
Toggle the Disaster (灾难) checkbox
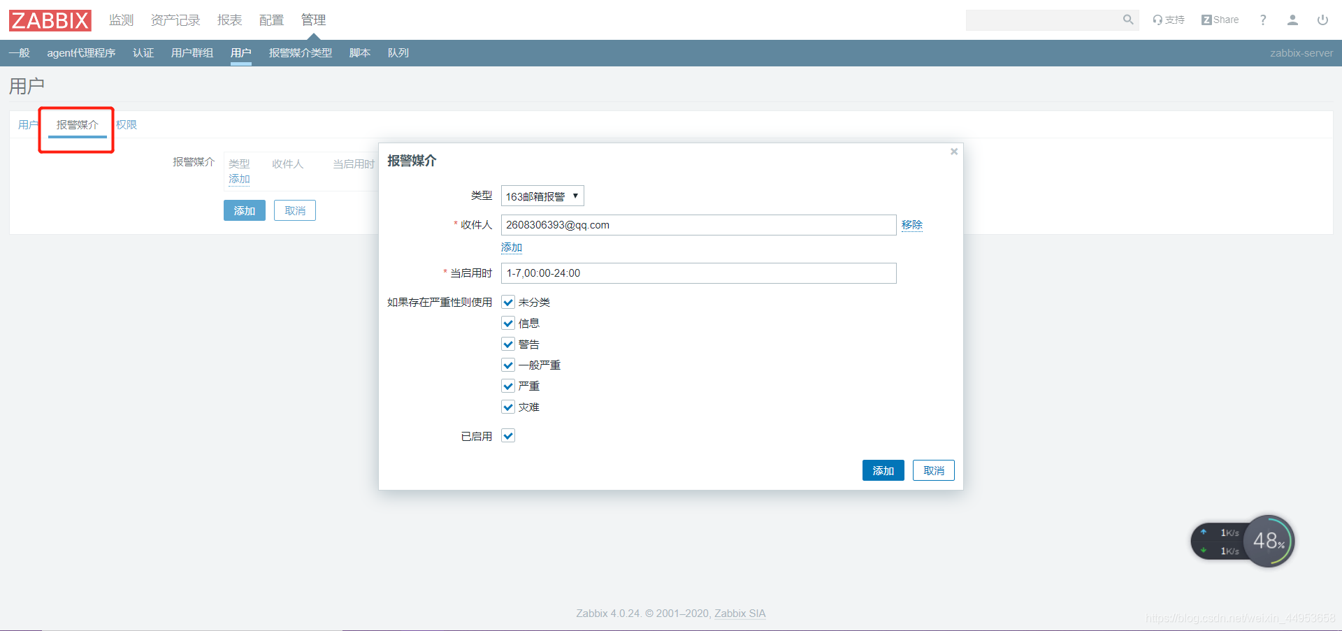click(508, 407)
